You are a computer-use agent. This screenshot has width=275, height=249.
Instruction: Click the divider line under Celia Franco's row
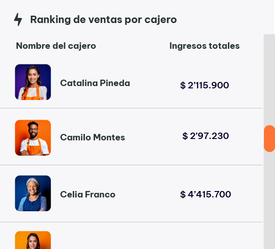pyautogui.click(x=132, y=222)
